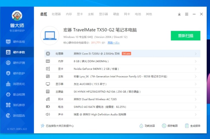Click the version number 6.1021.3085.322
This screenshot has width=210, height=139.
(17, 129)
